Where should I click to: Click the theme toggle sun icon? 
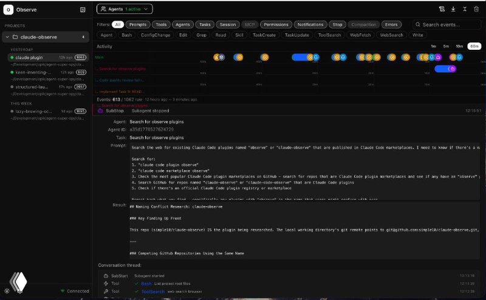click(7, 291)
